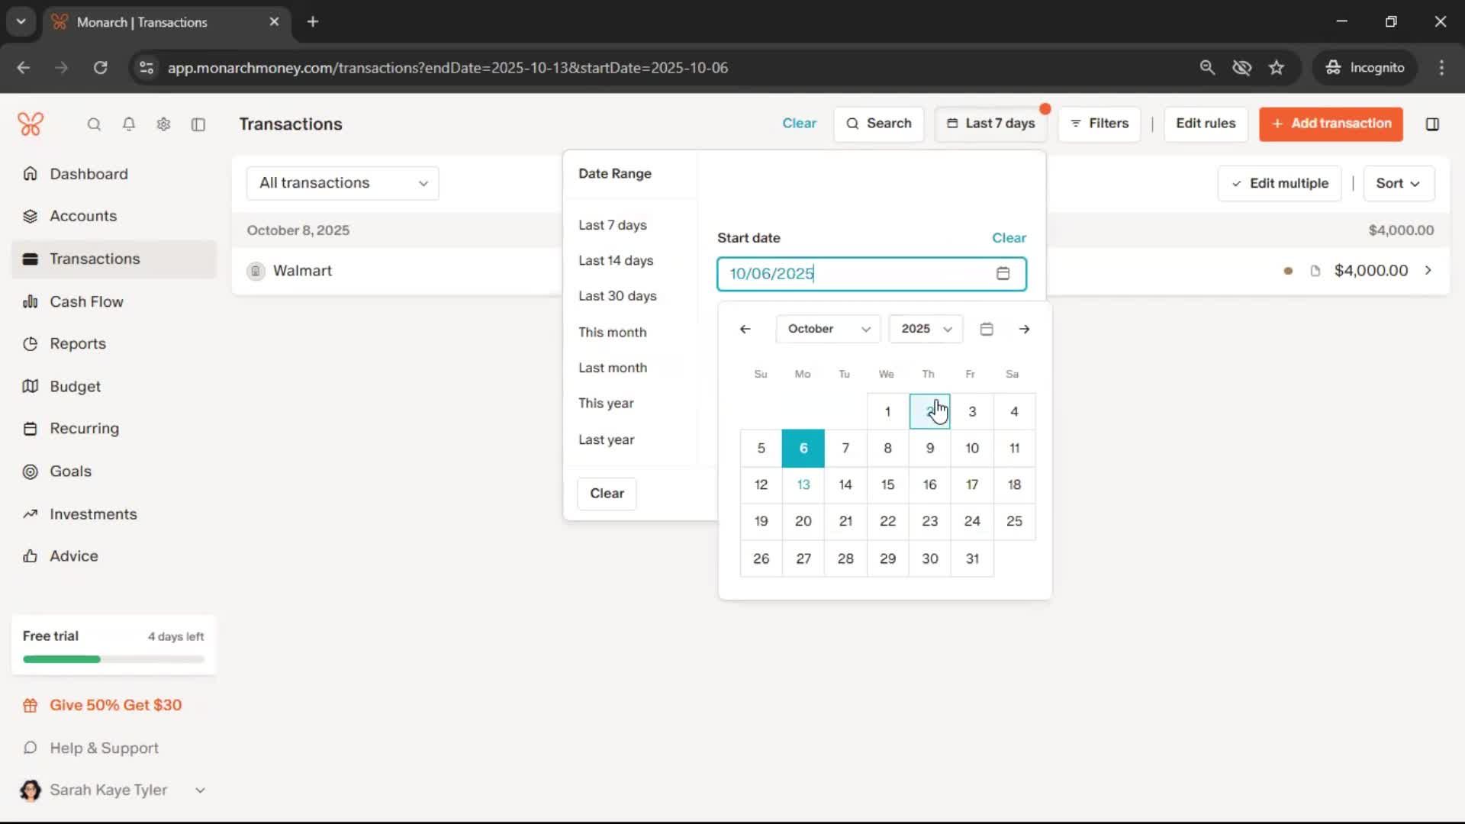Viewport: 1465px width, 824px height.
Task: Click the free trial progress bar
Action: pos(114,659)
